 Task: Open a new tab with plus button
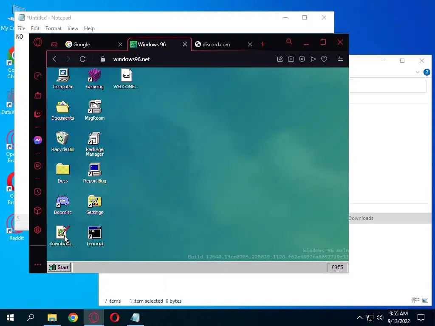[263, 44]
